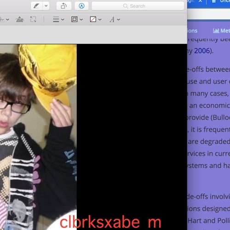Click the photo of person with yellow cap
Screen dimensions: 230x230
38,137
